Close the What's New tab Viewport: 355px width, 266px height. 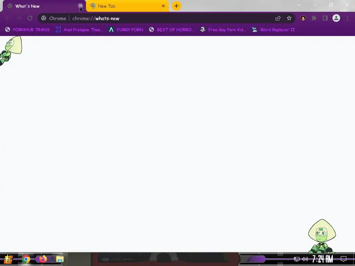[x=80, y=6]
